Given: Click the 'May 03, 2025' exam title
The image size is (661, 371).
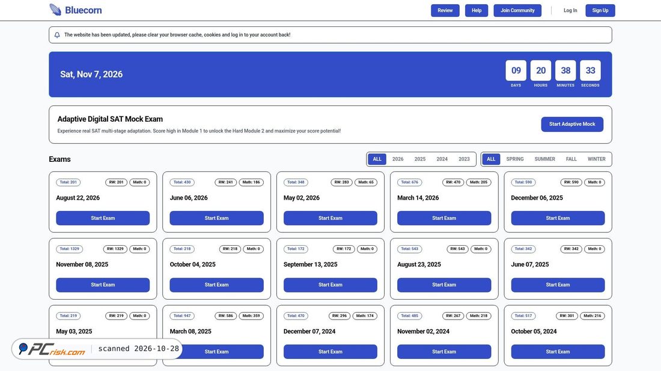Looking at the screenshot, I should pos(74,331).
